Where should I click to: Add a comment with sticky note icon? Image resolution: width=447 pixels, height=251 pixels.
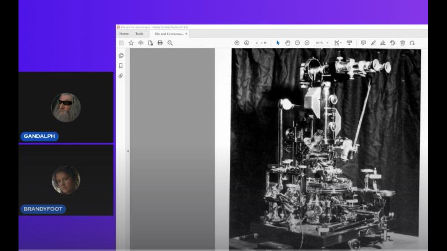(x=363, y=43)
